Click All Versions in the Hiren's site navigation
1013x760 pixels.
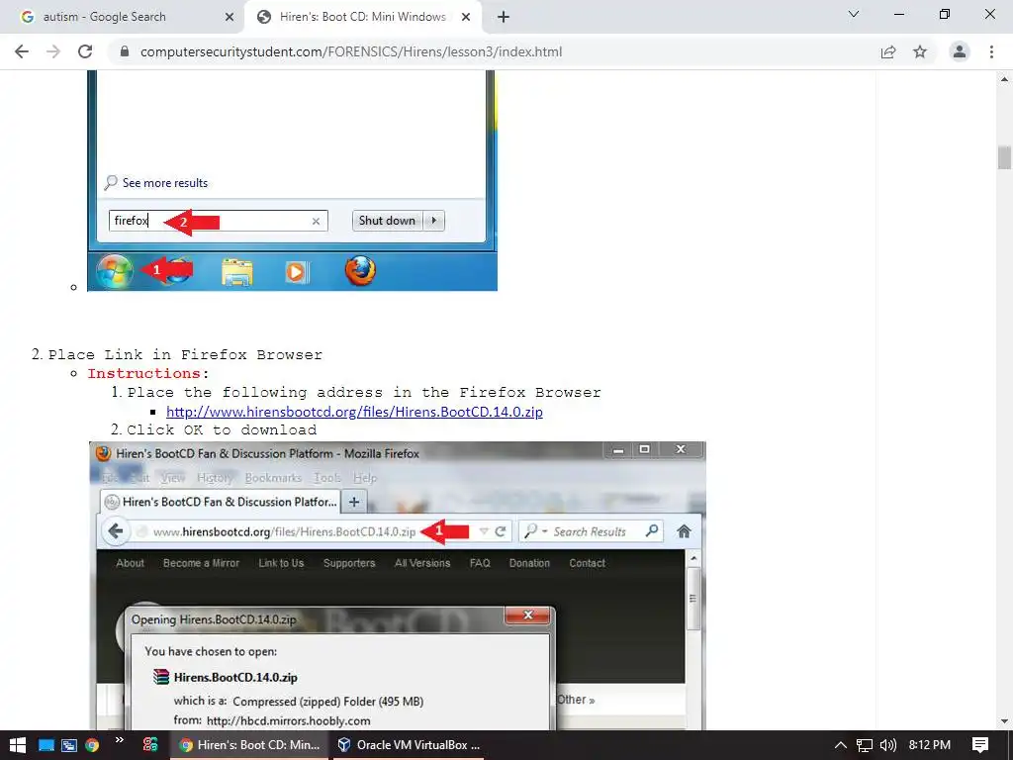(422, 563)
